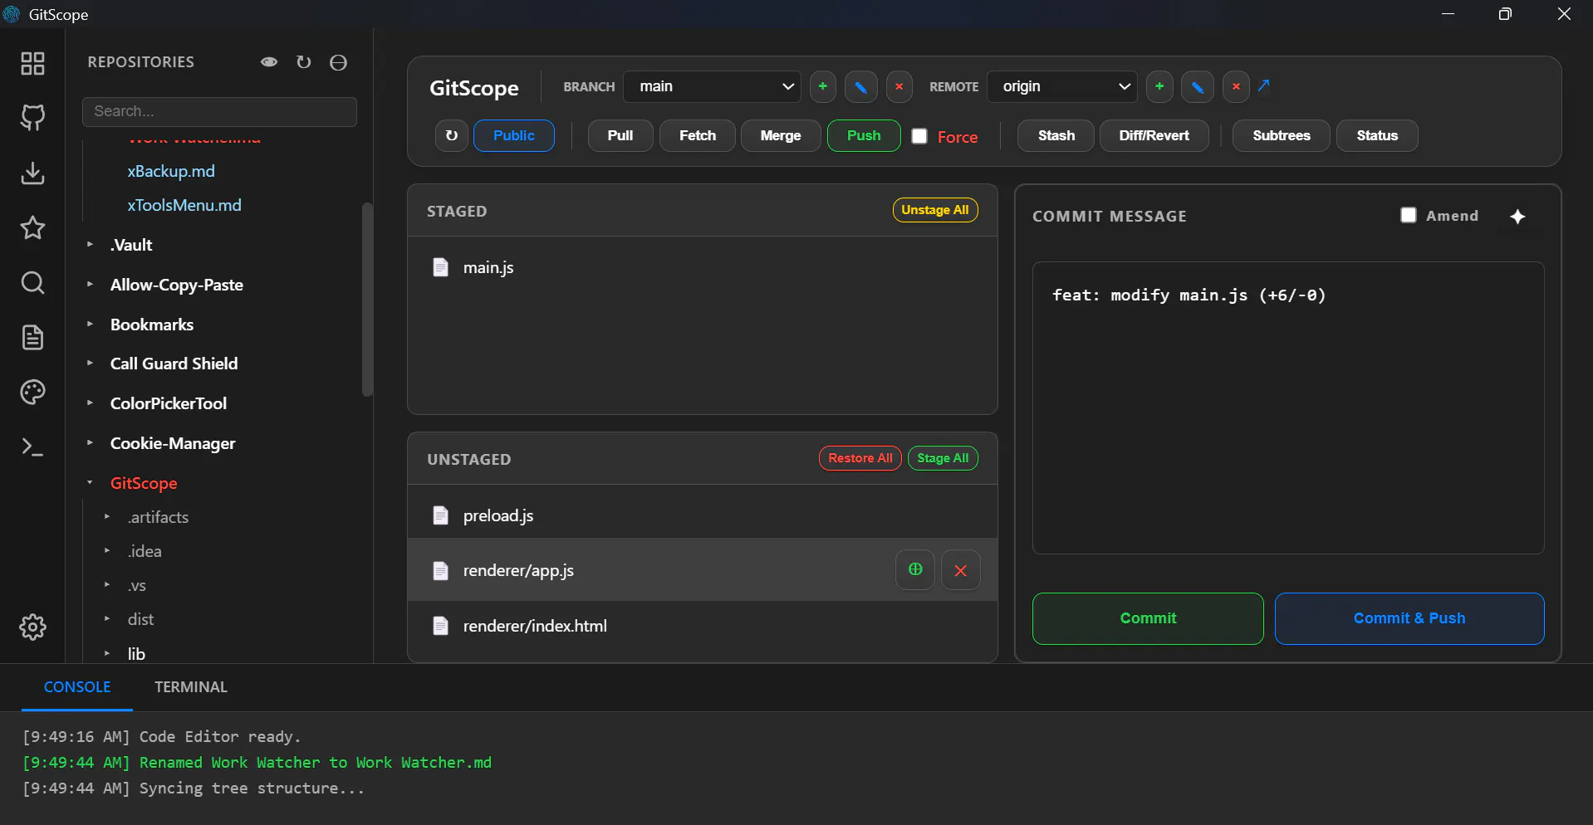
Task: Click the repository Search field
Action: pos(219,111)
